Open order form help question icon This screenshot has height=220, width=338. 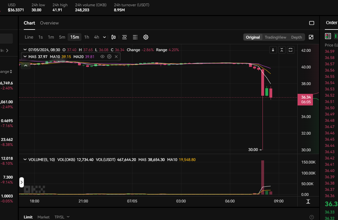311,217
